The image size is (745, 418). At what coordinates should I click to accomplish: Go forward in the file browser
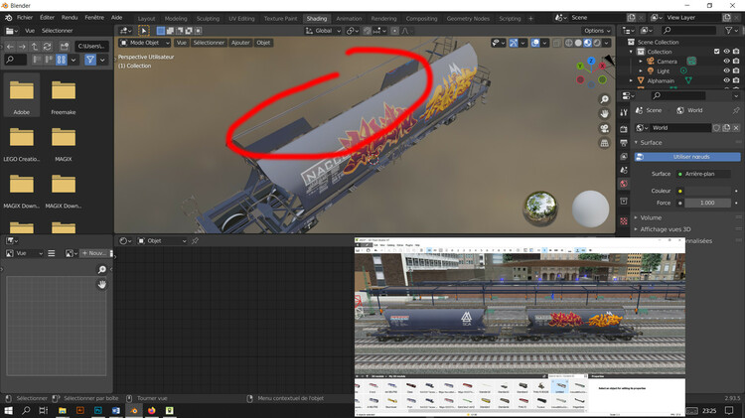22,46
